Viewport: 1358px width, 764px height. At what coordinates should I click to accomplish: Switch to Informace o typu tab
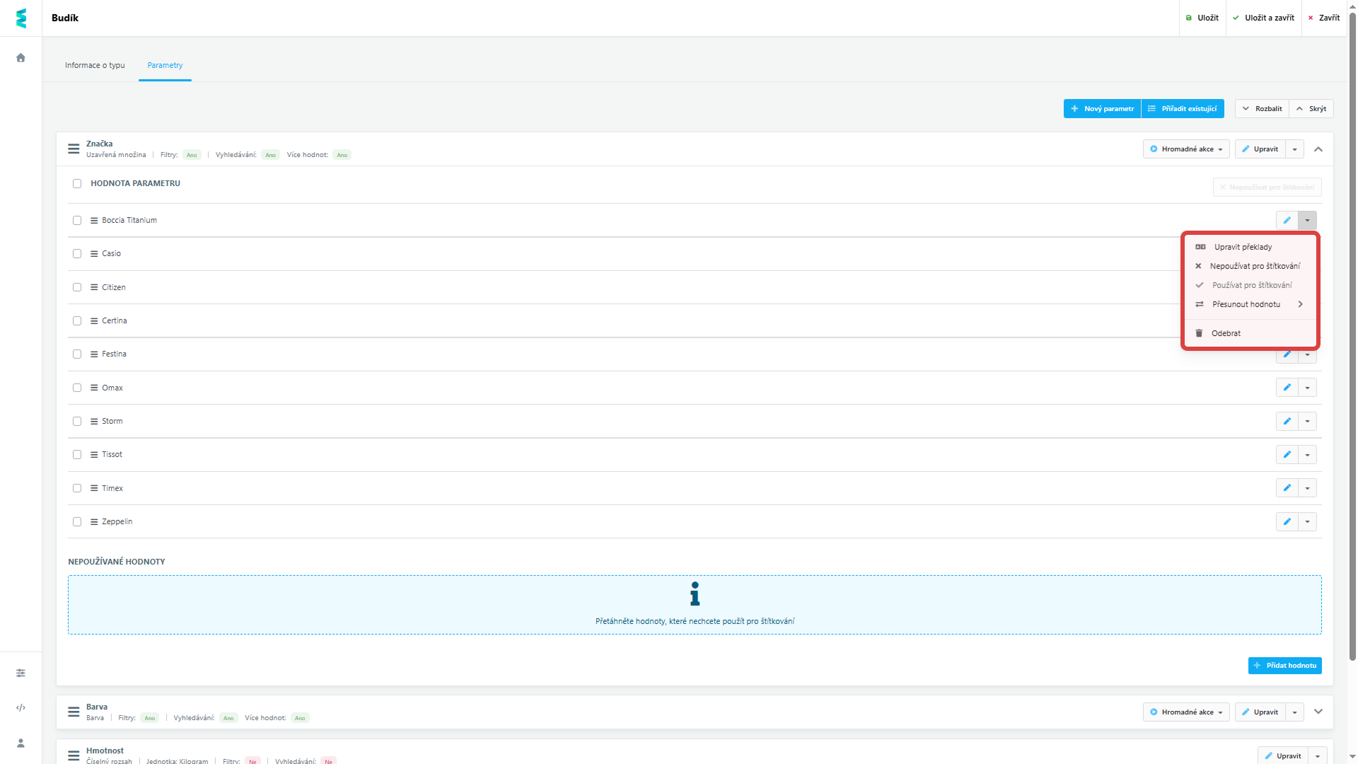pyautogui.click(x=95, y=65)
